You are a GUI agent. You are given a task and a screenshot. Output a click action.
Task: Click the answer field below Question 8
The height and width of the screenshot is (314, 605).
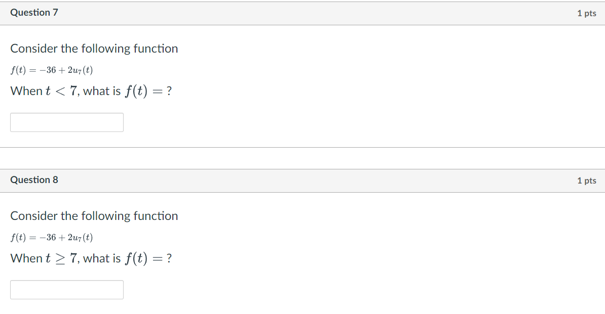tap(66, 289)
